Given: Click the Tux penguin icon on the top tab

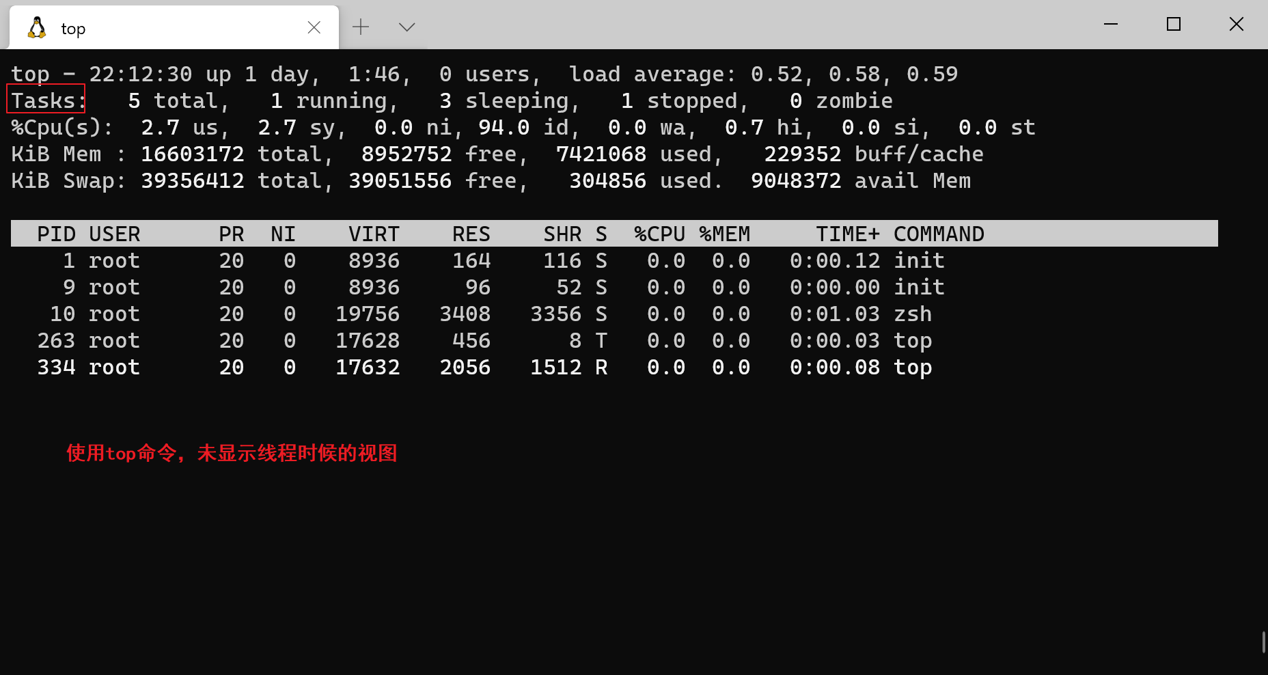Looking at the screenshot, I should (36, 27).
